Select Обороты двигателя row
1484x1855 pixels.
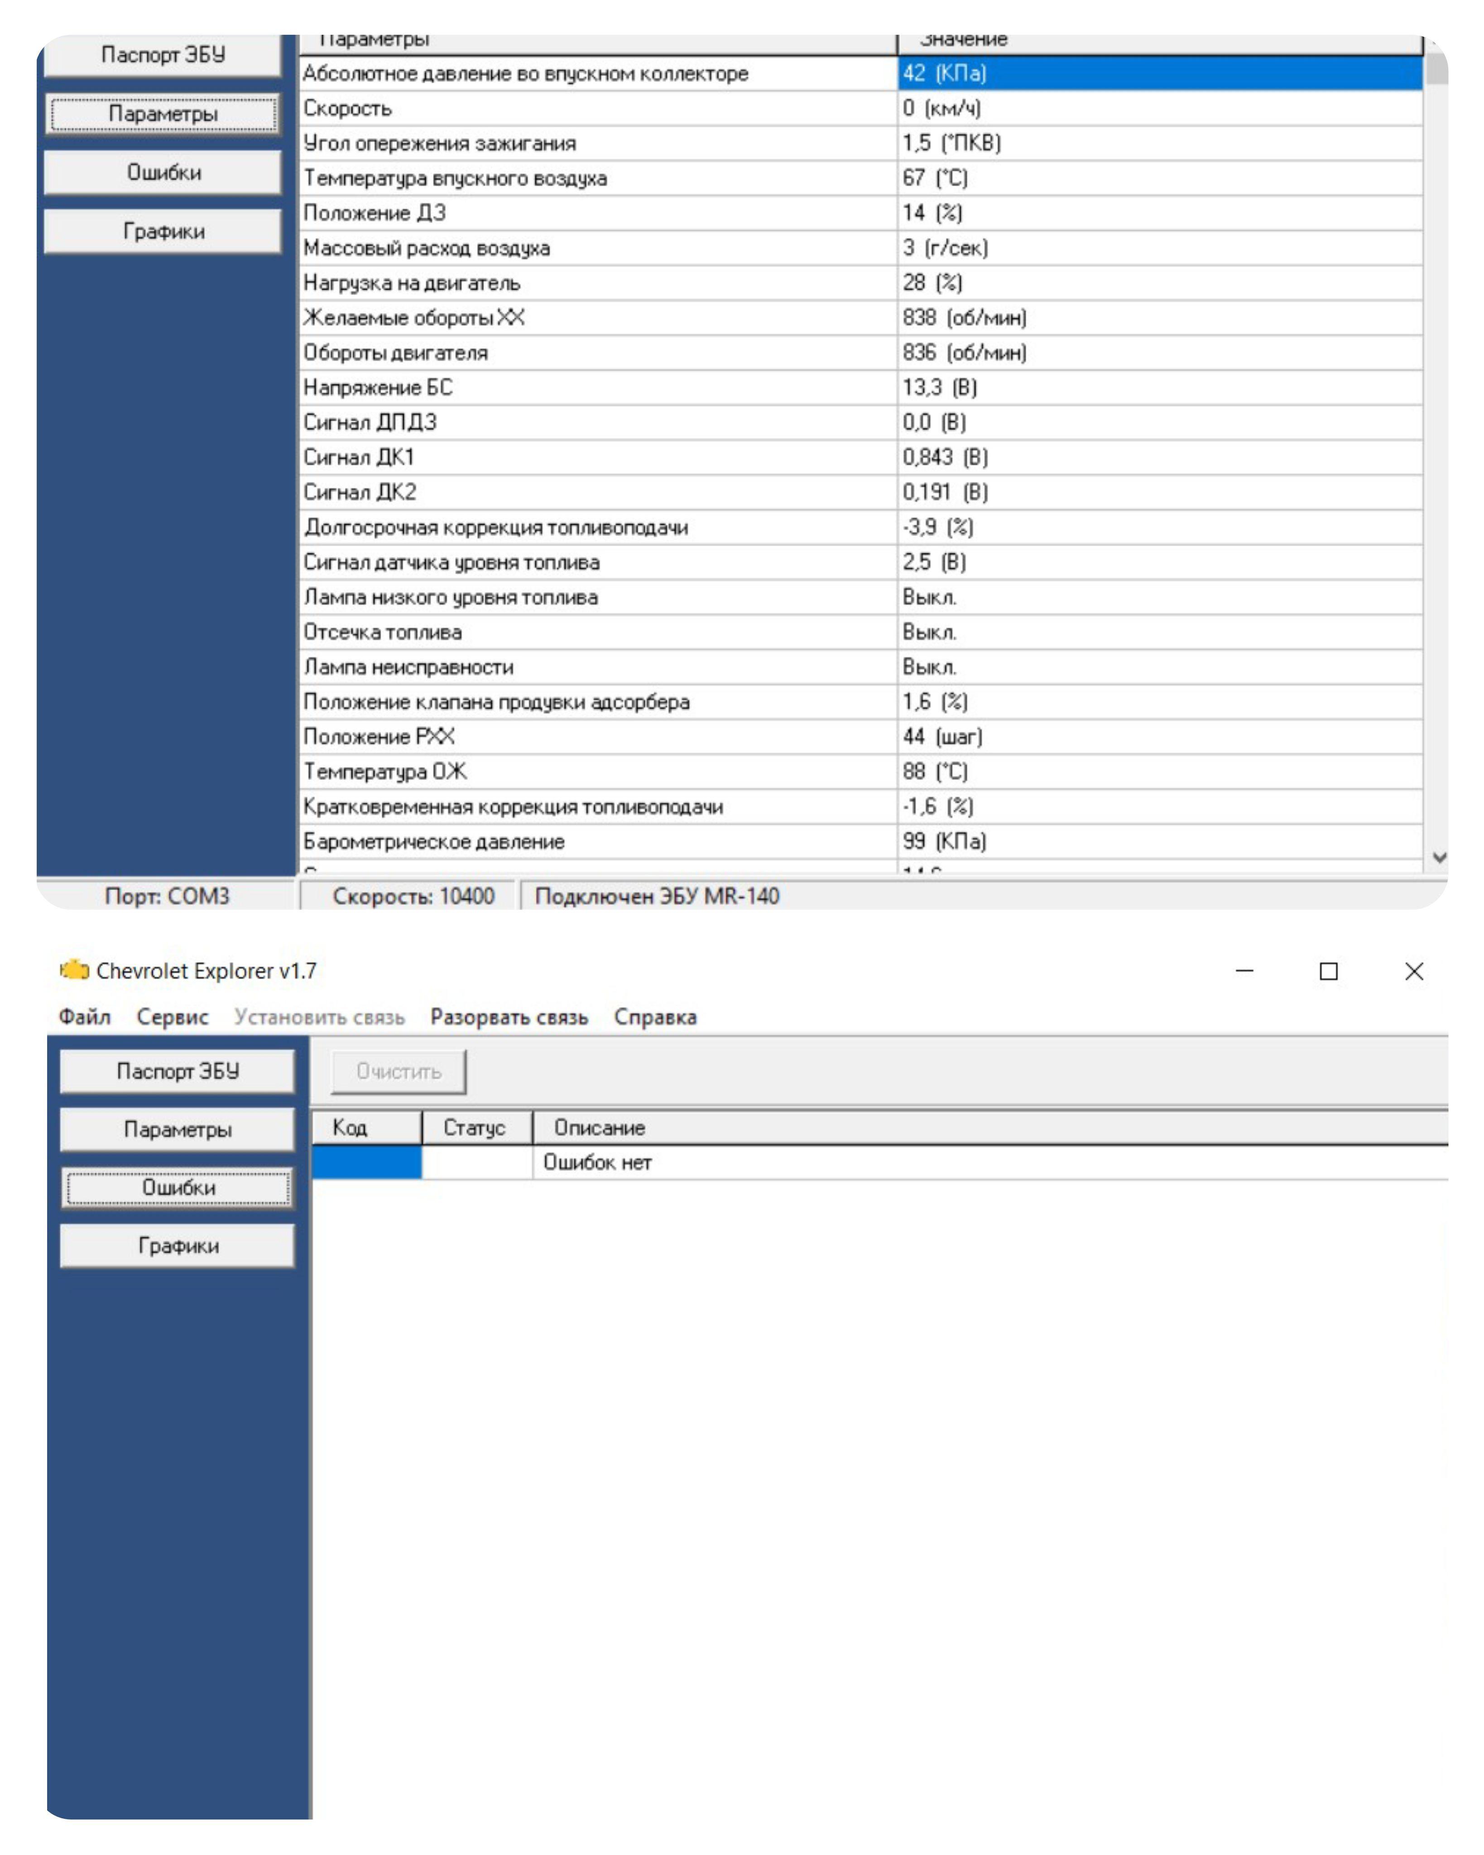point(860,353)
